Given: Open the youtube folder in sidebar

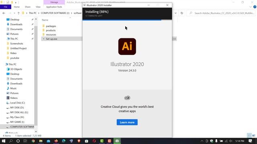Looking at the screenshot, I should [x=14, y=58].
